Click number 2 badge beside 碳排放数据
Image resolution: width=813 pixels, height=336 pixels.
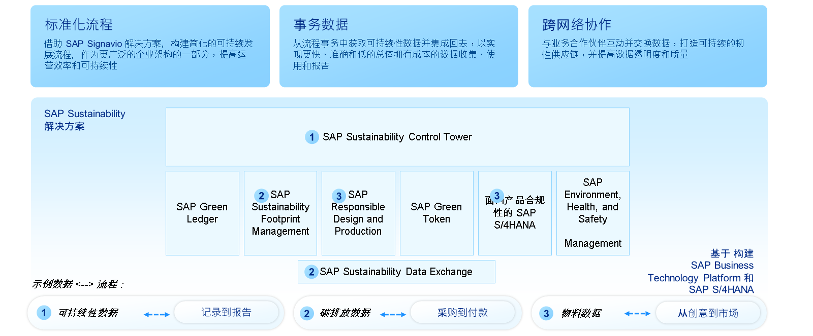pos(306,313)
